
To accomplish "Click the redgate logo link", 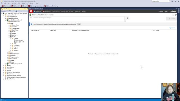I will click(x=173, y=11).
